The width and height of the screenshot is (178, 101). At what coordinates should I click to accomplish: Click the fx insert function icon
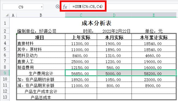[65, 7]
